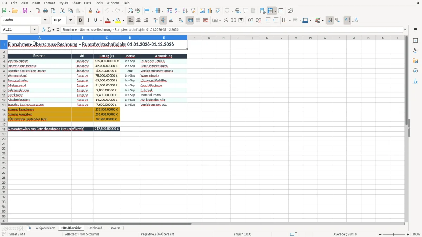Image resolution: width=422 pixels, height=237 pixels.
Task: Open Find and Replace
Action: pos(130,11)
